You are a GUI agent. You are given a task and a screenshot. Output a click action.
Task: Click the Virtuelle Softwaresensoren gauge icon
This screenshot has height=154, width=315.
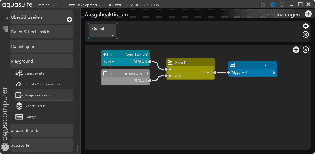click(x=19, y=84)
